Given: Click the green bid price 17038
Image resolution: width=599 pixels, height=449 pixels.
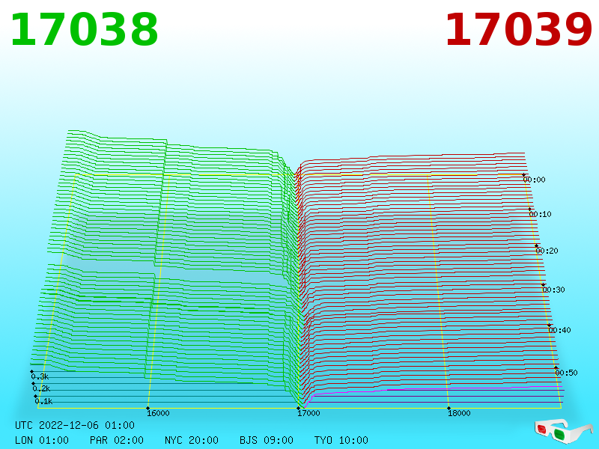Looking at the screenshot, I should [84, 30].
